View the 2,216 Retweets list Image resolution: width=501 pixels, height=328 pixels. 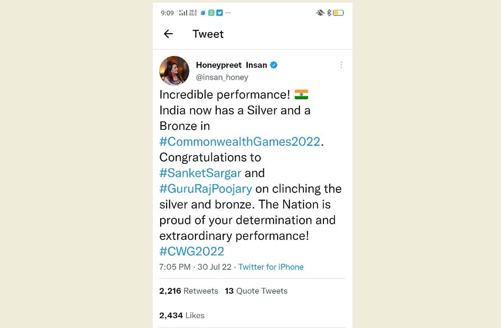pyautogui.click(x=189, y=291)
